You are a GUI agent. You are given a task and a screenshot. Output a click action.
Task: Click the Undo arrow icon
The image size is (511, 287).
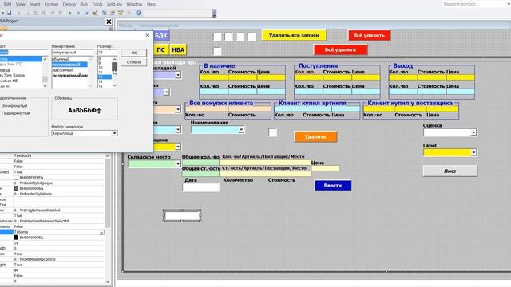point(53,13)
